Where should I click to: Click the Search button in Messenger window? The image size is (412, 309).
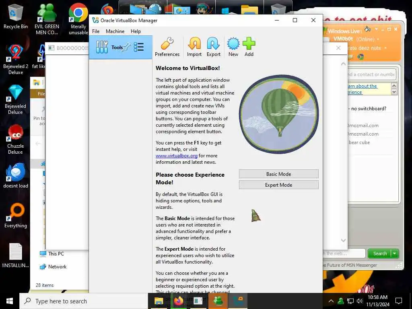pyautogui.click(x=380, y=253)
